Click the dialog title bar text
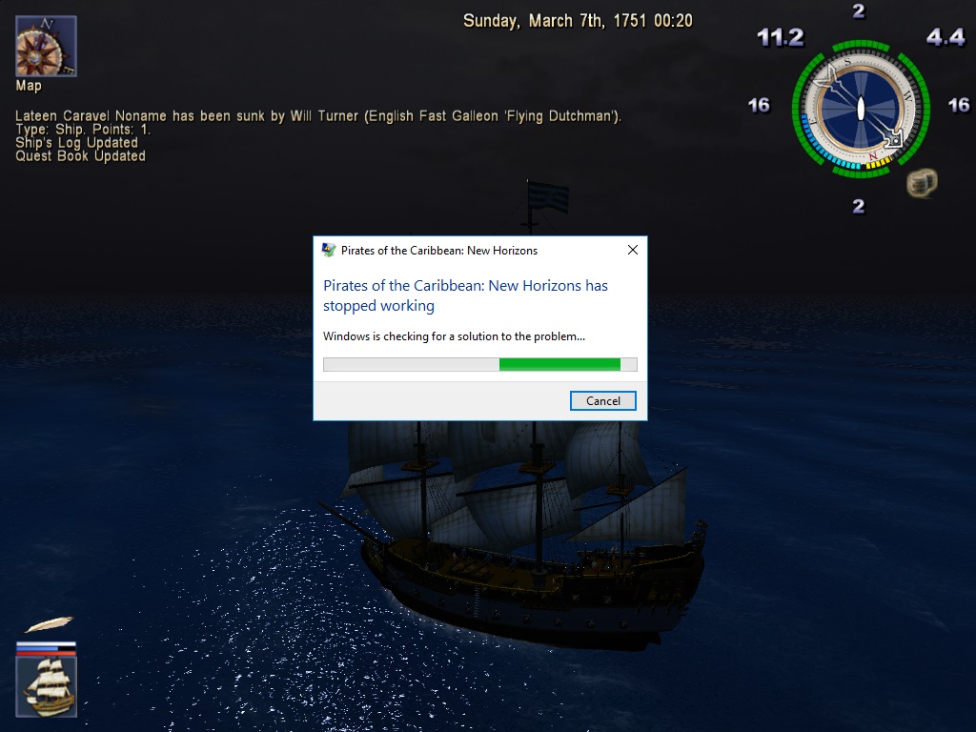 438,251
